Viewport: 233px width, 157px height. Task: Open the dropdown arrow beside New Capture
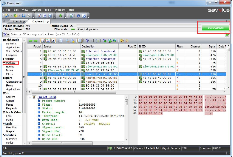[x=11, y=16]
